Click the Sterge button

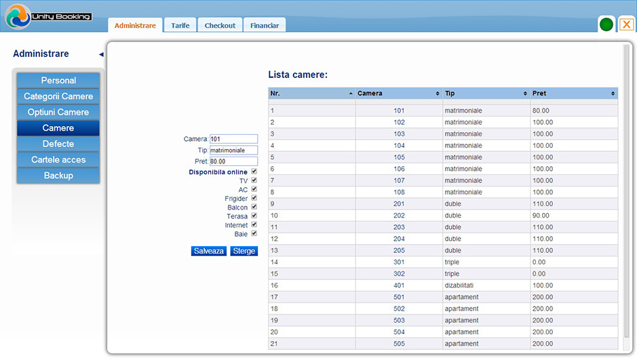click(244, 251)
